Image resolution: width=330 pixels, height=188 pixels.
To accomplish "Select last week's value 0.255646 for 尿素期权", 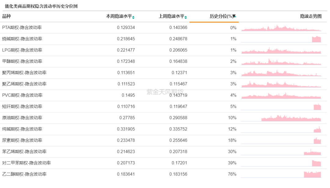I will 178,140.
